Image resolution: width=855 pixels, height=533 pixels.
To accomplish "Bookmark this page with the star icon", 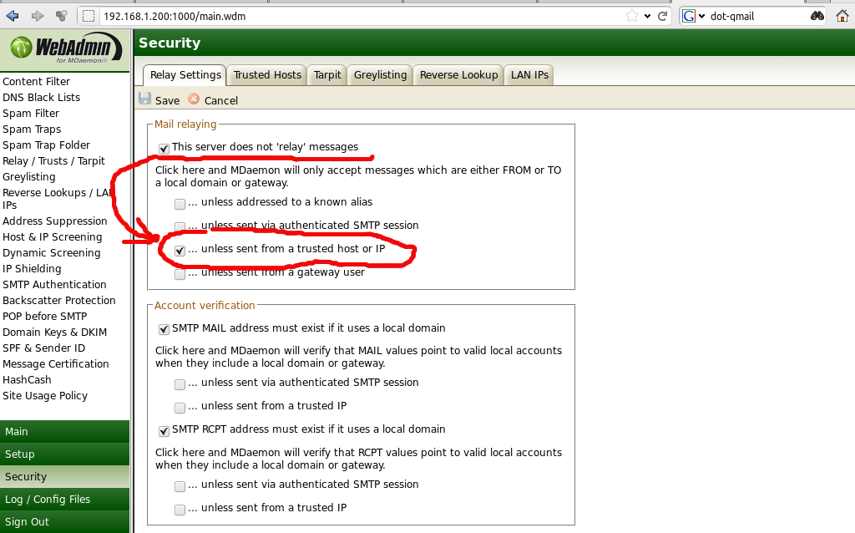I will point(632,16).
